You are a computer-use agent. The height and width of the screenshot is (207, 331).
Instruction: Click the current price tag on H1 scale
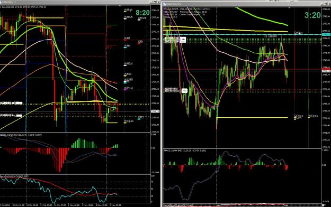coord(155,111)
